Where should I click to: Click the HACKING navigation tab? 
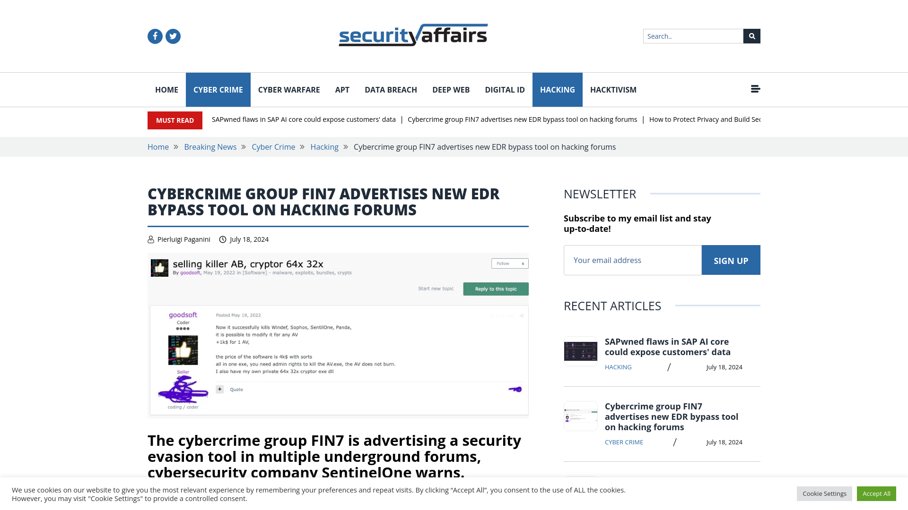[558, 90]
